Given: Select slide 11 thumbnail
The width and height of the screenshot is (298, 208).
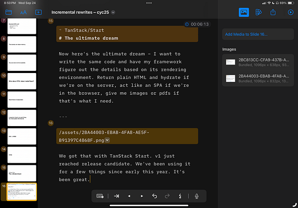Looking at the screenshot, I should pyautogui.click(x=22, y=100).
